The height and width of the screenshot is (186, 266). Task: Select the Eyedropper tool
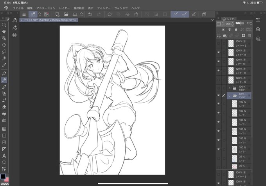pos(4,65)
